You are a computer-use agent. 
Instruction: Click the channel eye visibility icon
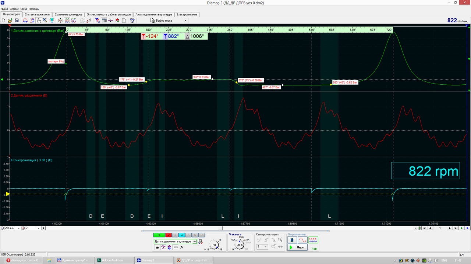157,247
